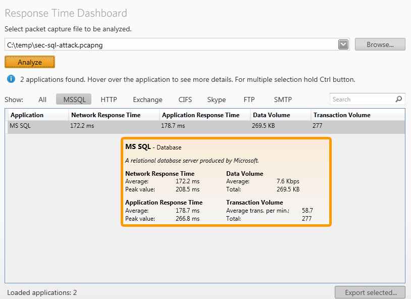Click the 208.5 ms peak value in tooltip

pos(187,189)
